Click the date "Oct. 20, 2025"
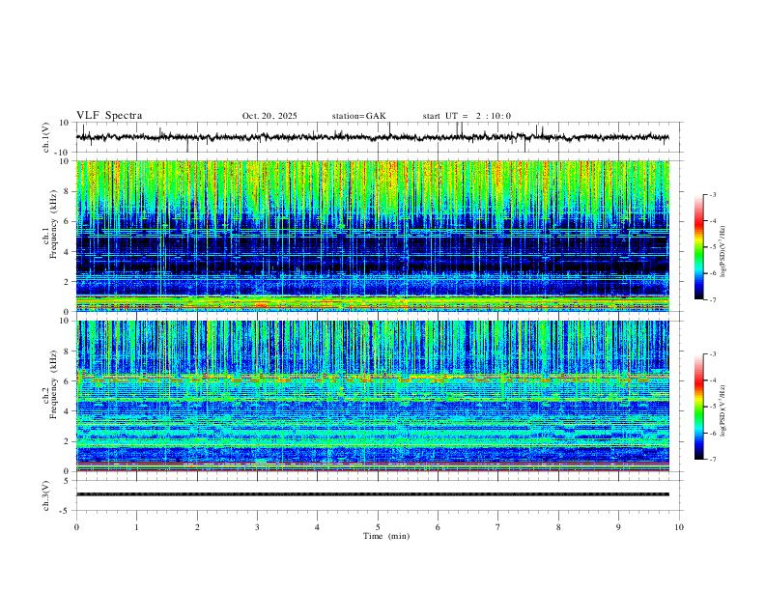The width and height of the screenshot is (765, 591). point(269,116)
